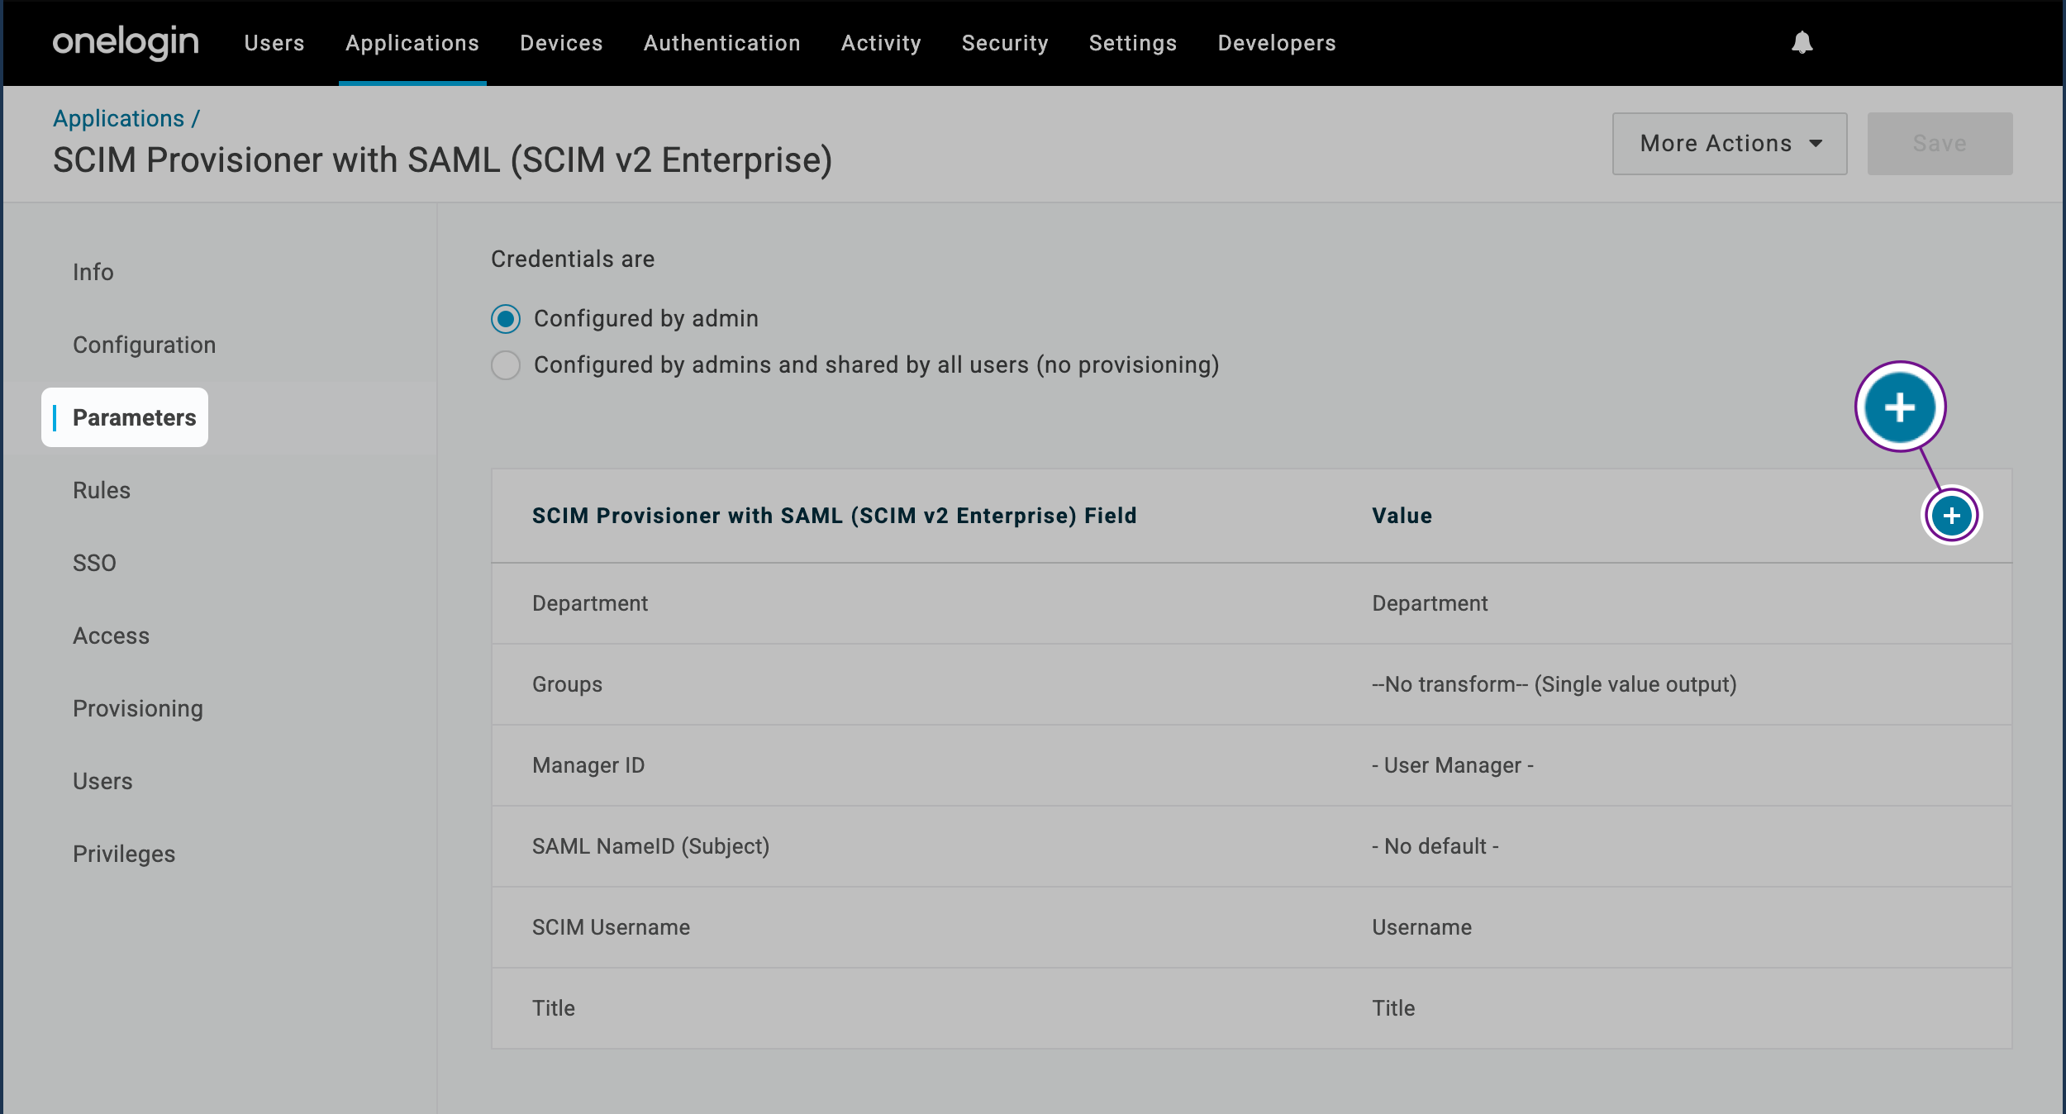Switch to the Privileges side tab

point(124,855)
